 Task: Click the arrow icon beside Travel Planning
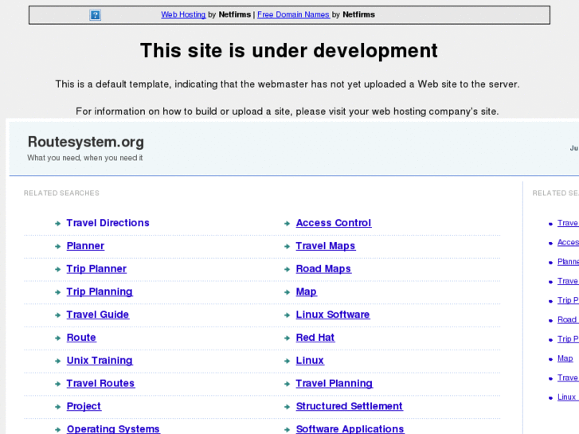coord(287,384)
